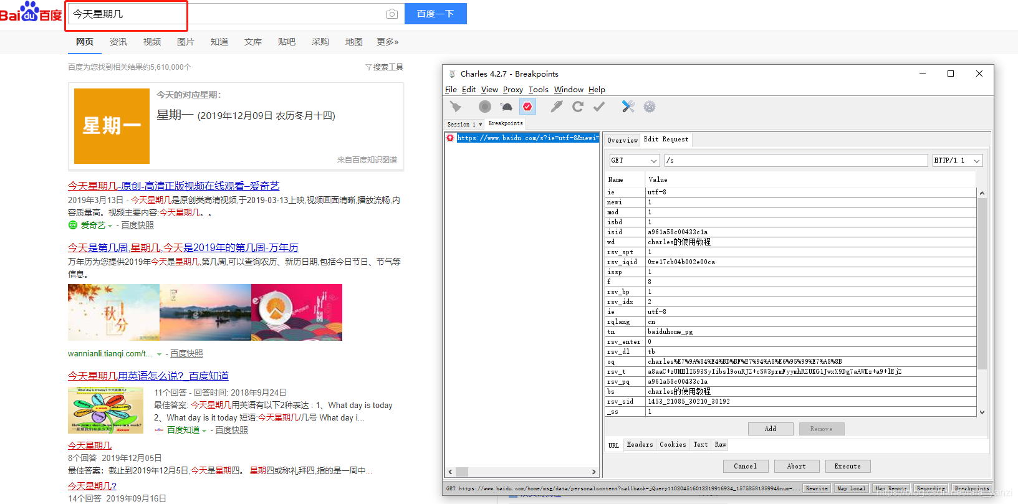This screenshot has width=1018, height=504.
Task: Expand the 更多» option on Baidu
Action: click(x=387, y=42)
